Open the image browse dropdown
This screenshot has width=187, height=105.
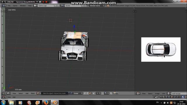tap(169, 93)
